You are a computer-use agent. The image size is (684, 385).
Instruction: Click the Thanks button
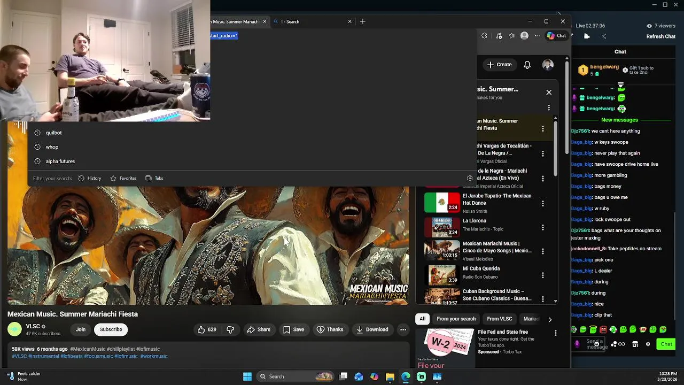pos(330,329)
